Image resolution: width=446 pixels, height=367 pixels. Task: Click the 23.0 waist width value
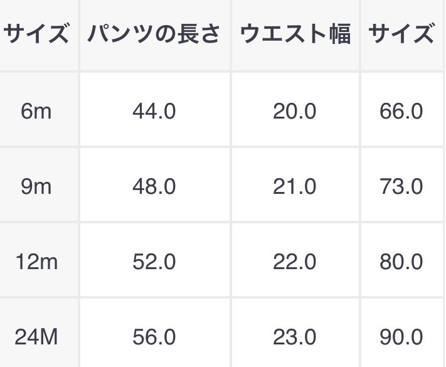295,337
